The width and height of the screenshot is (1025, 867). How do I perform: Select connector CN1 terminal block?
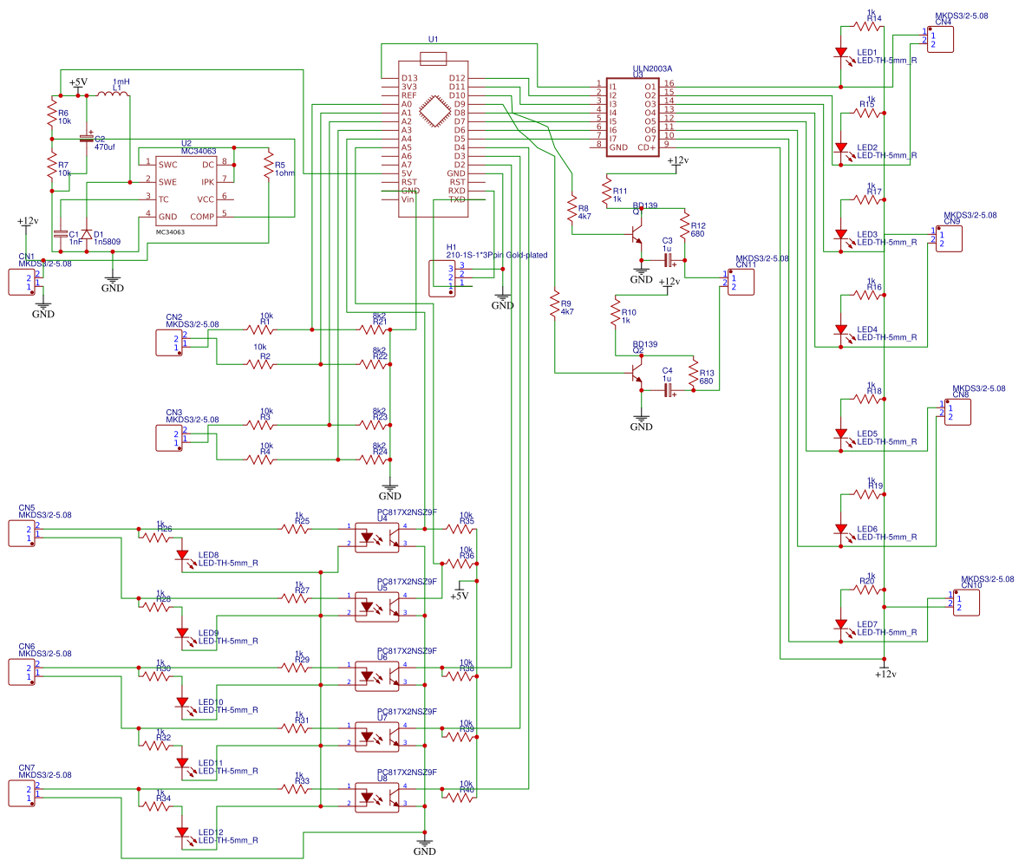tap(22, 283)
